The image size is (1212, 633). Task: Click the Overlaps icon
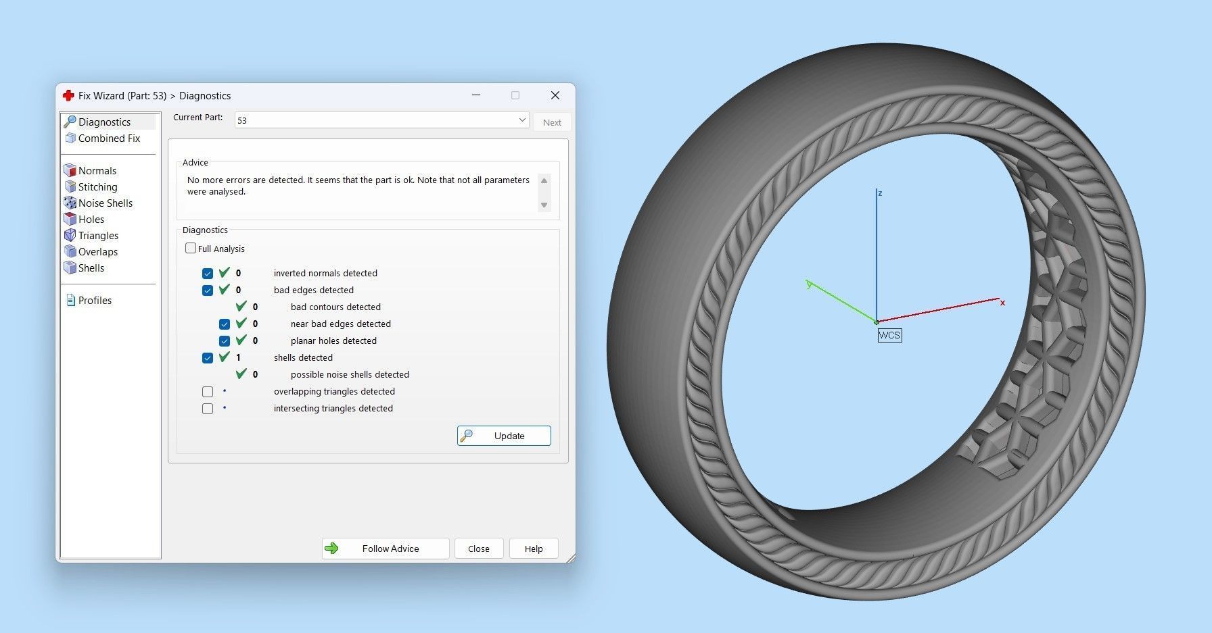pos(70,252)
